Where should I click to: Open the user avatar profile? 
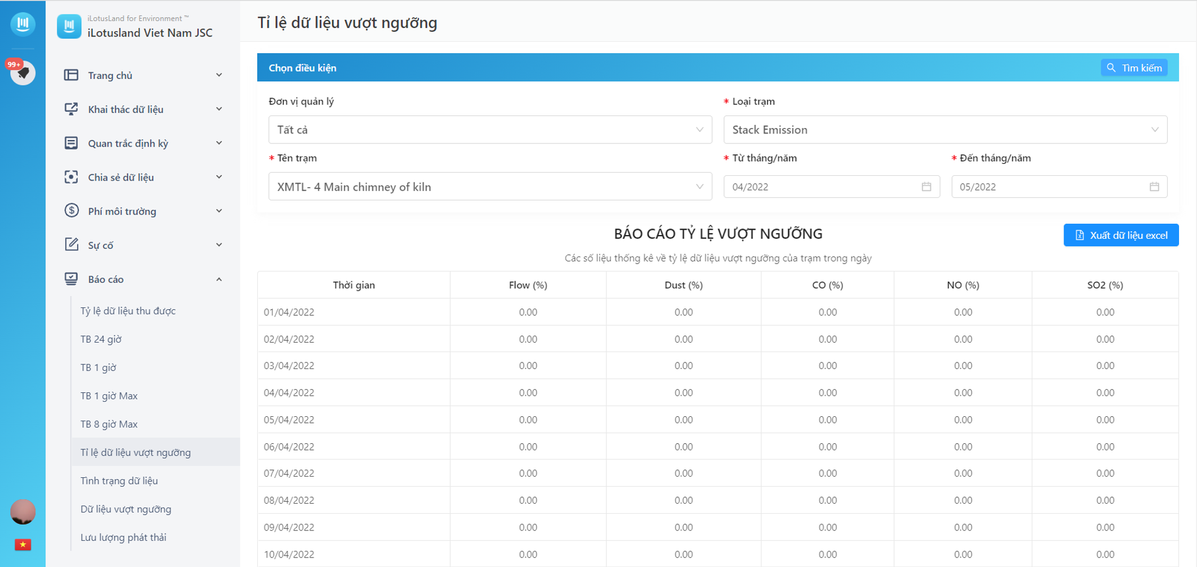[23, 512]
